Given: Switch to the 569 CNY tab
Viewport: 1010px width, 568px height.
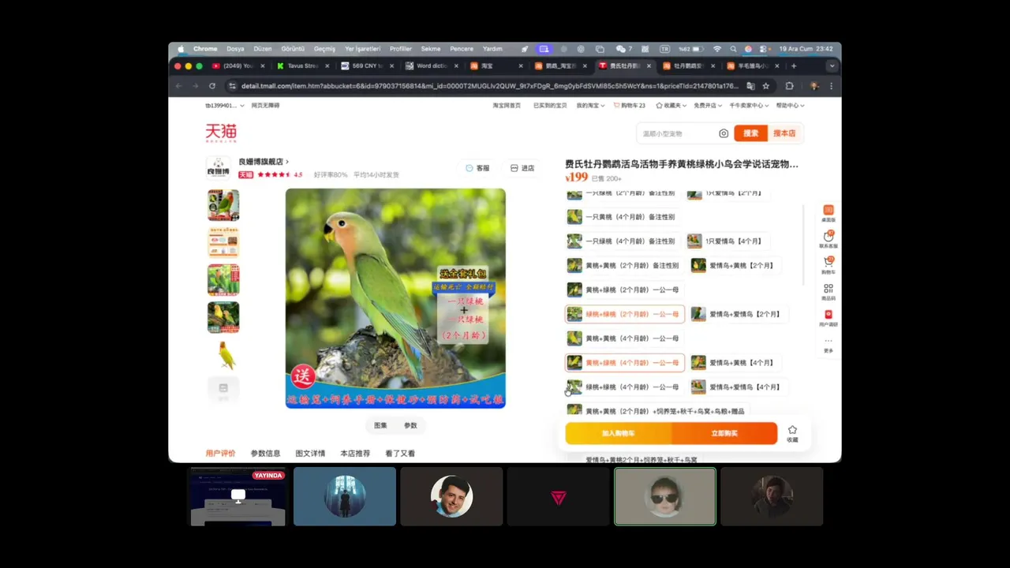Looking at the screenshot, I should (367, 66).
